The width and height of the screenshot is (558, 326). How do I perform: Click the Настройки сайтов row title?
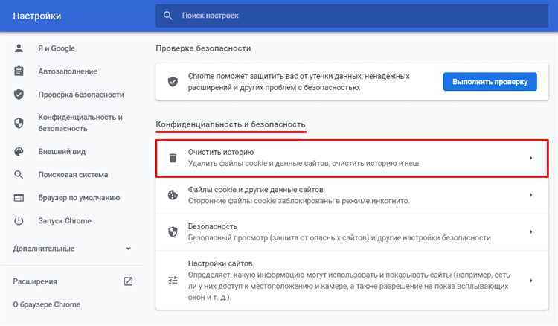(220, 263)
